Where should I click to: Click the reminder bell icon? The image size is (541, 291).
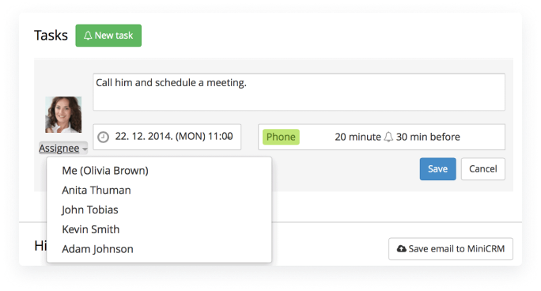tap(388, 137)
